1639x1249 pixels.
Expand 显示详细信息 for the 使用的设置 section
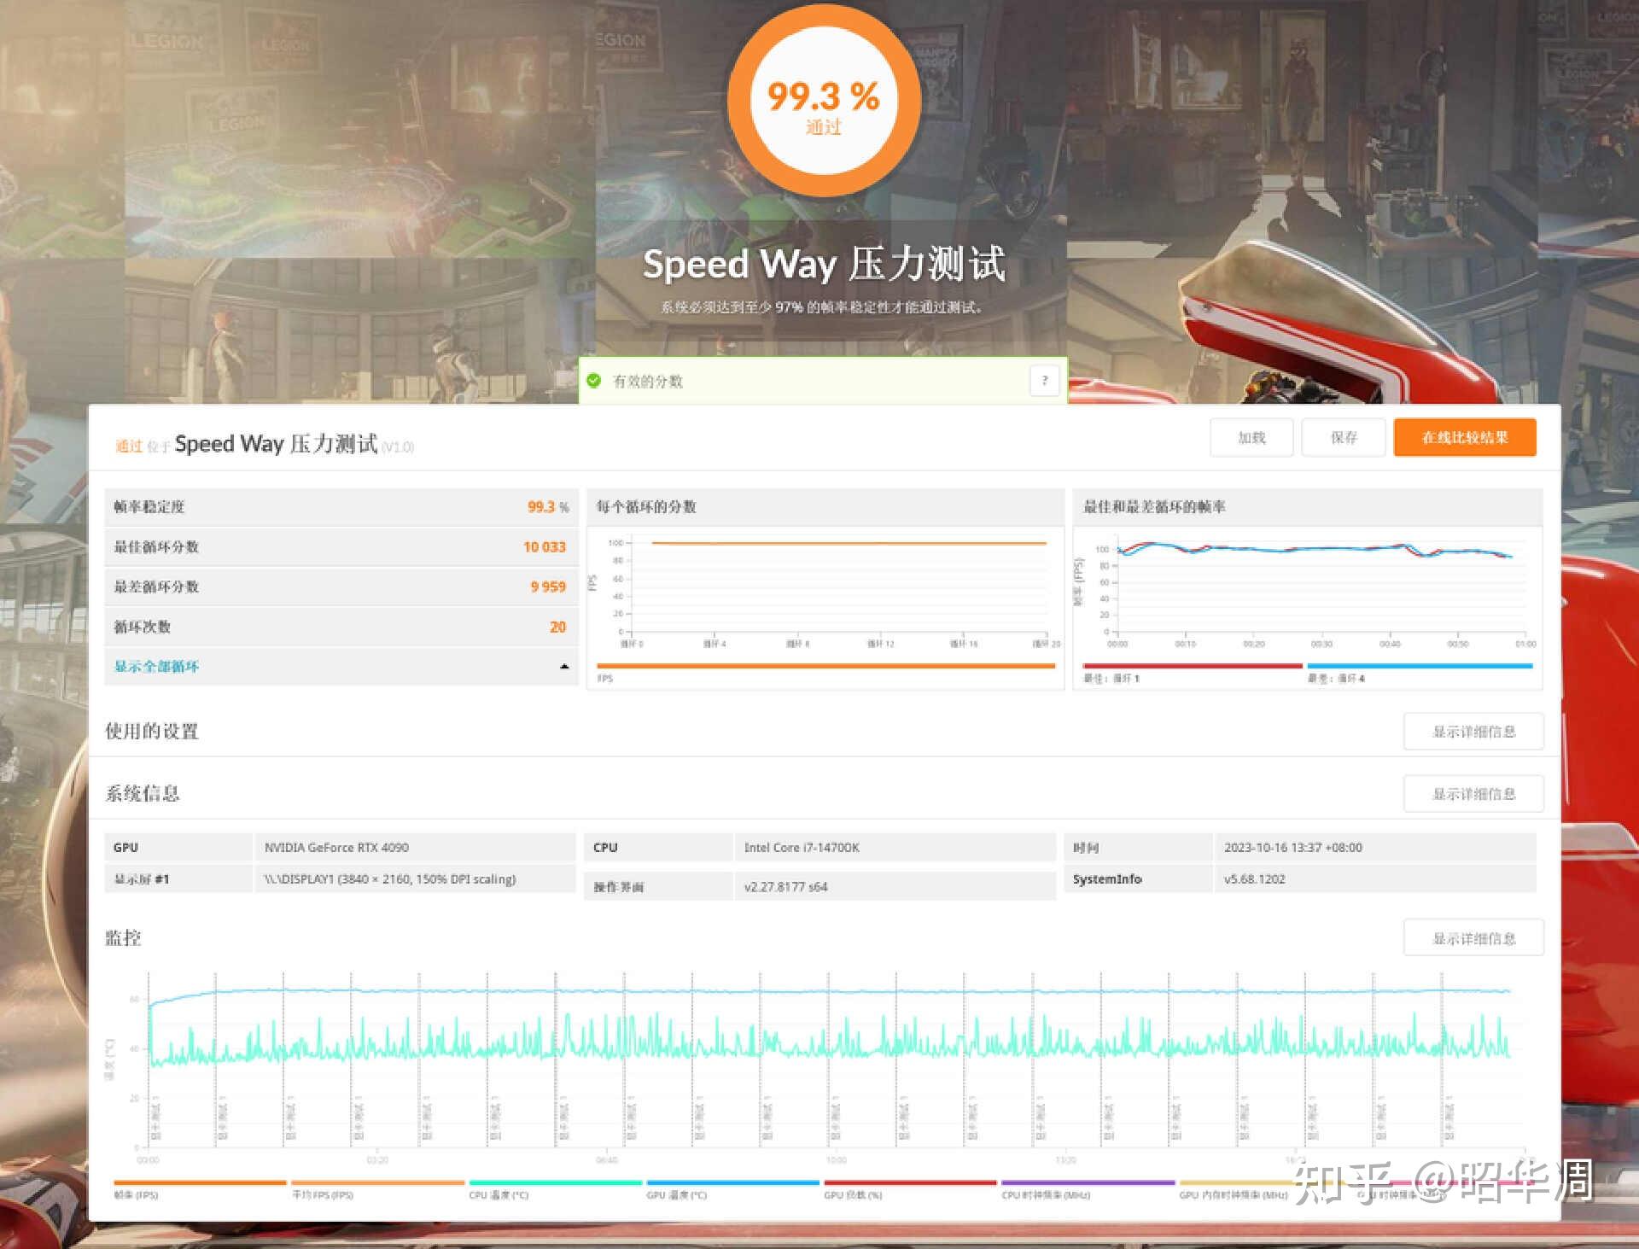[x=1473, y=732]
